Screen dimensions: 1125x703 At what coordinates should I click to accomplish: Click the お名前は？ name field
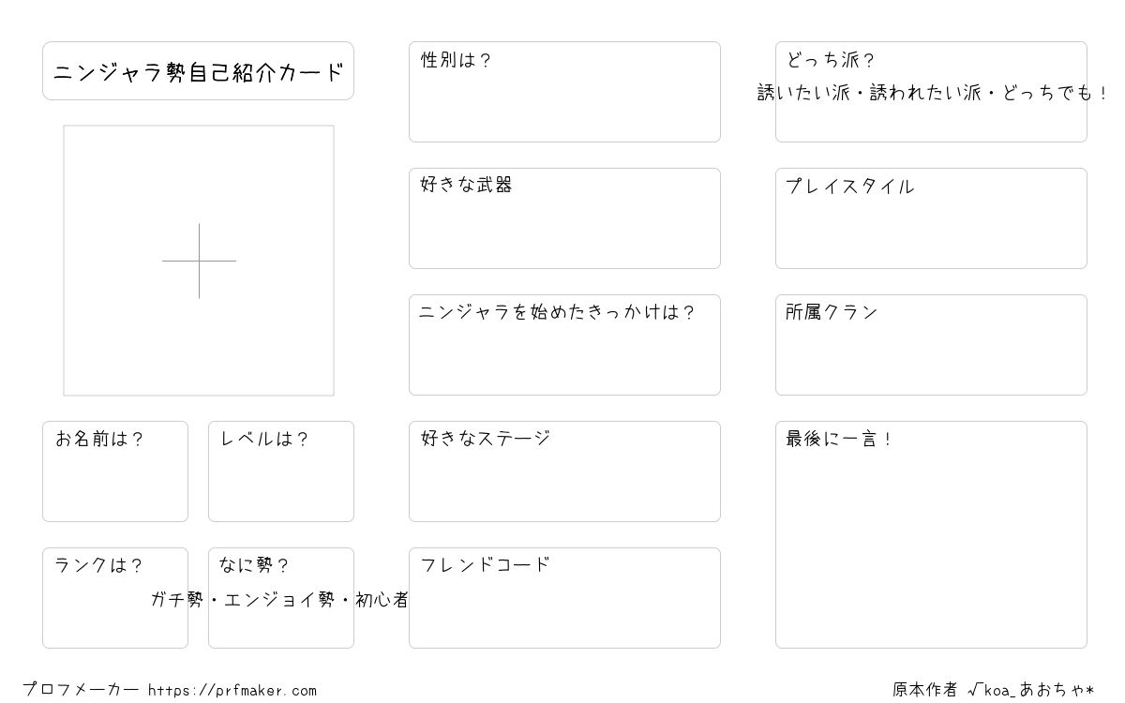(115, 471)
